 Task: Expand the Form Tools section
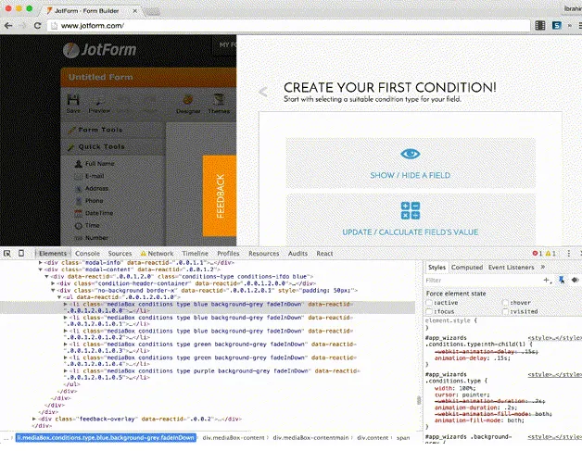pyautogui.click(x=112, y=130)
